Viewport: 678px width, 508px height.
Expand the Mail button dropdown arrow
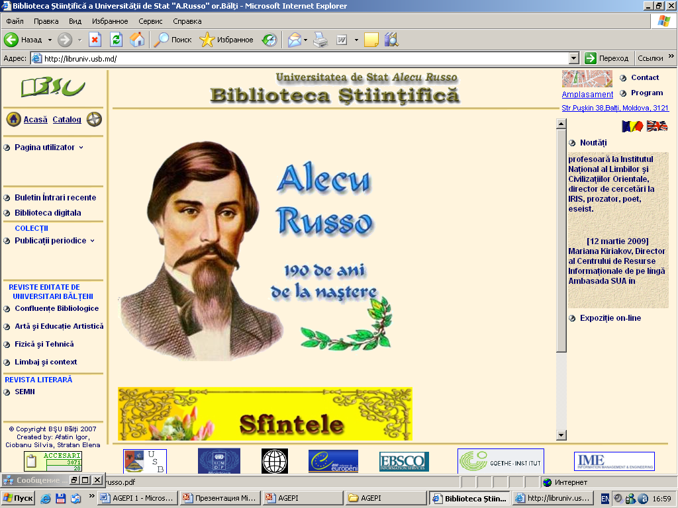click(x=305, y=40)
